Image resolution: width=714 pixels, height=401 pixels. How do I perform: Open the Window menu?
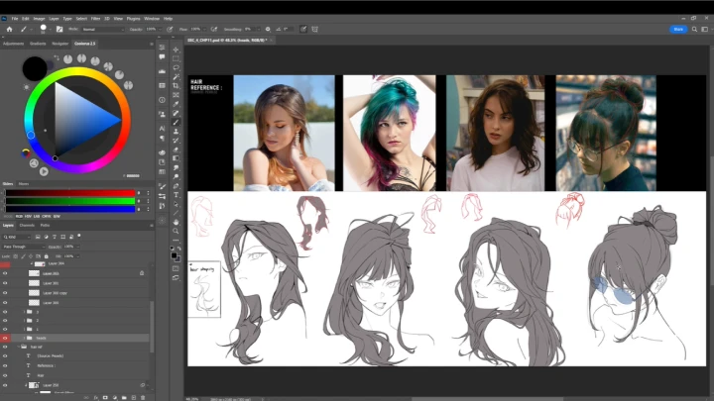pyautogui.click(x=152, y=19)
